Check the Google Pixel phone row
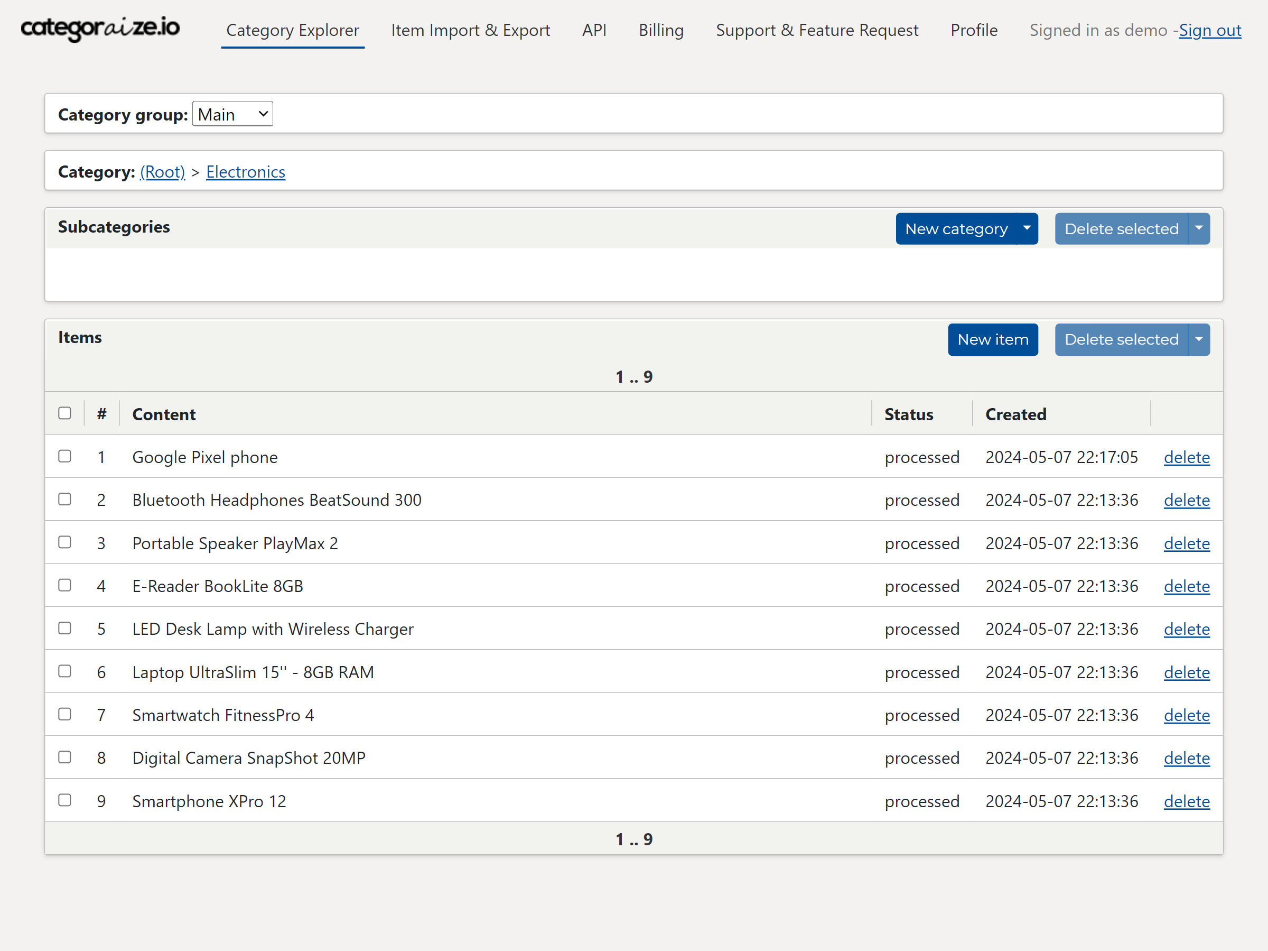This screenshot has height=951, width=1268. [x=65, y=457]
